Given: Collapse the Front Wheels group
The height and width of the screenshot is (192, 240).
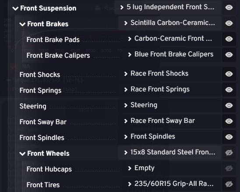Looking at the screenshot, I should tap(22, 154).
